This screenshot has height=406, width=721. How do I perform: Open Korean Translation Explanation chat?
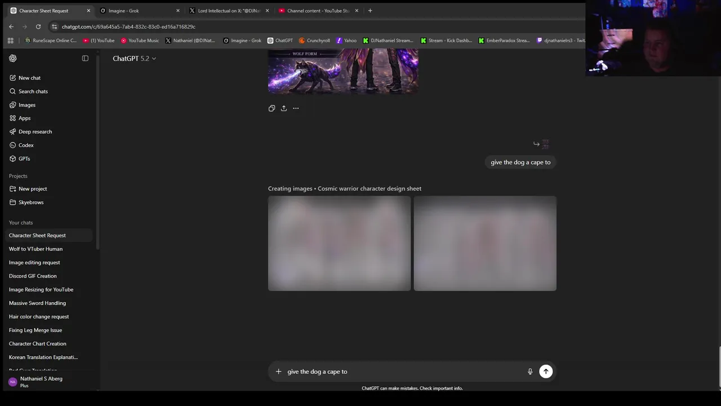pos(48,357)
